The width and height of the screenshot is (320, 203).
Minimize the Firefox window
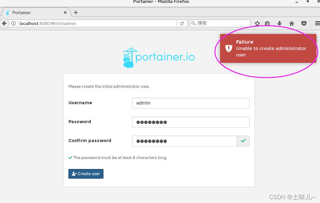coord(297,2)
